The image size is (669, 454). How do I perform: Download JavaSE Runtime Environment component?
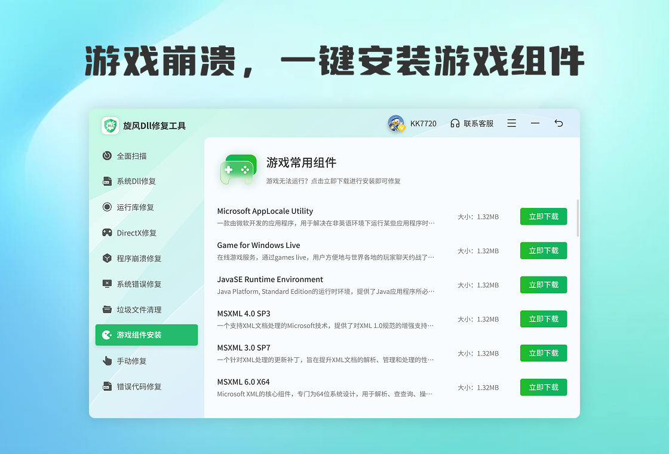543,285
